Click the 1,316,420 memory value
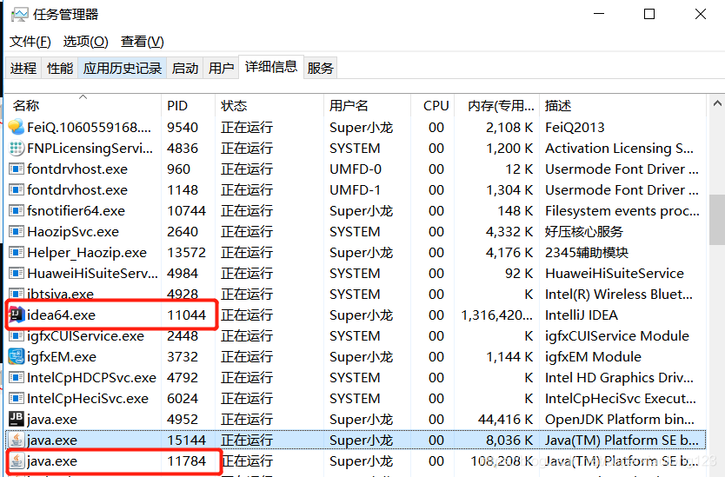Screen dimensions: 725x477 [x=496, y=315]
